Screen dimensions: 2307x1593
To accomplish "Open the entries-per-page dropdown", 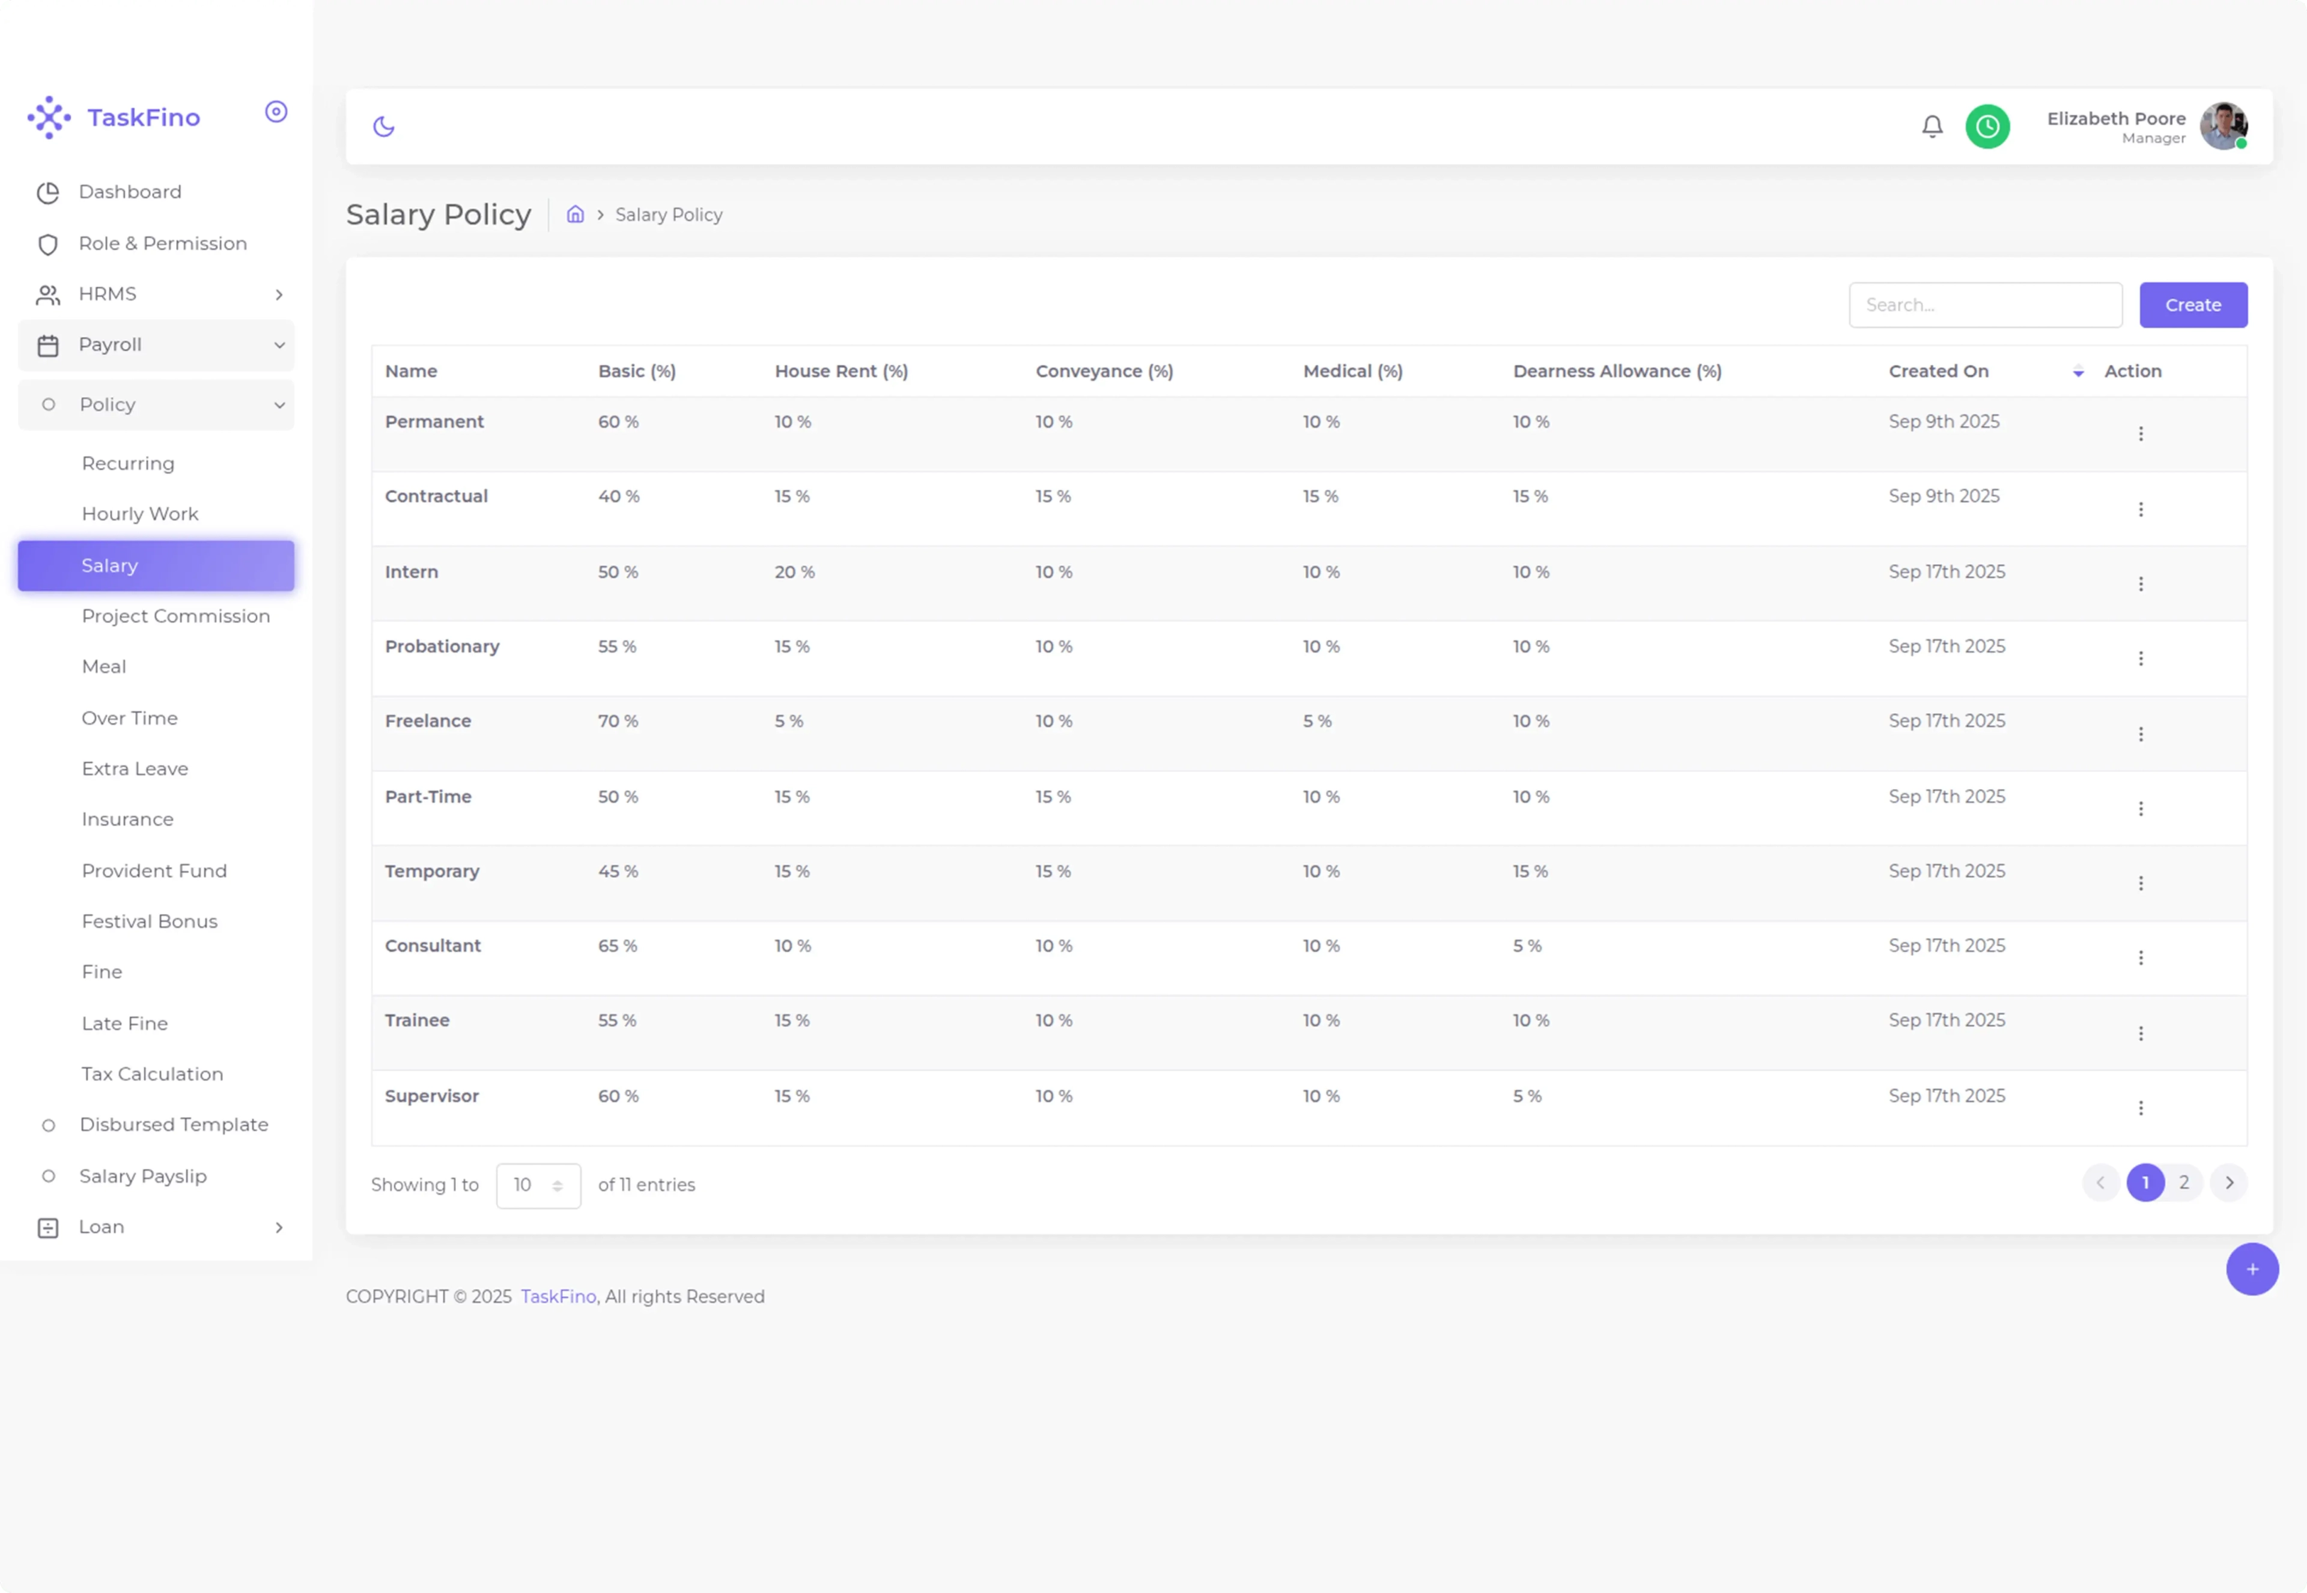I will tap(538, 1186).
